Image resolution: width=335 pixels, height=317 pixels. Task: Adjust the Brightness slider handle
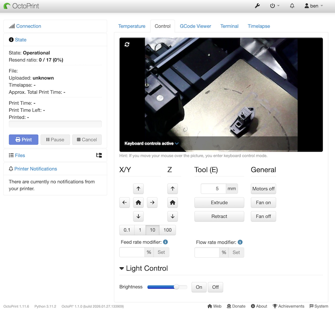[x=176, y=287]
